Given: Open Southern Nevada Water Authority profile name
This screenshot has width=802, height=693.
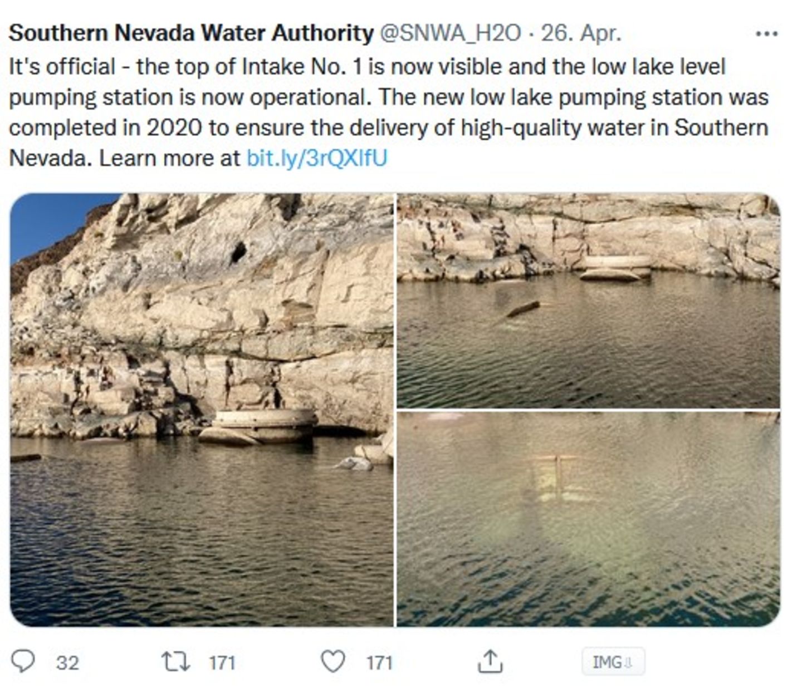Looking at the screenshot, I should point(191,33).
